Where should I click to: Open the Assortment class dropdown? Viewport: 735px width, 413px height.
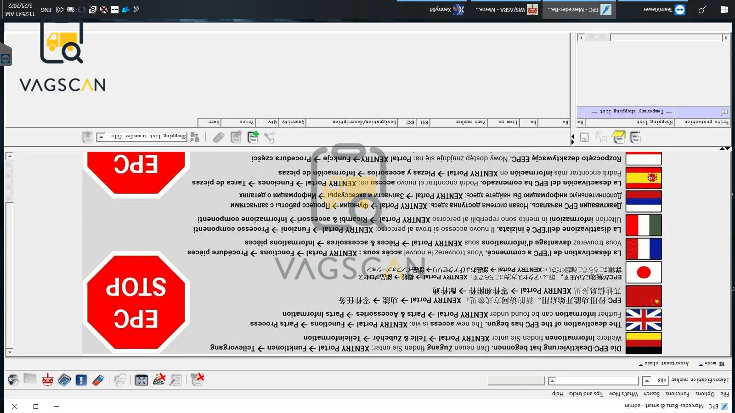664,363
